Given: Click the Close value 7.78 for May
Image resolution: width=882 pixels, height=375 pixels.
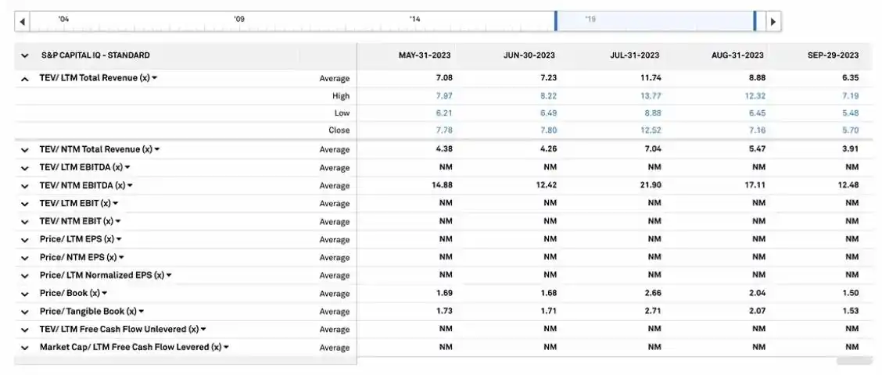Looking at the screenshot, I should (444, 130).
